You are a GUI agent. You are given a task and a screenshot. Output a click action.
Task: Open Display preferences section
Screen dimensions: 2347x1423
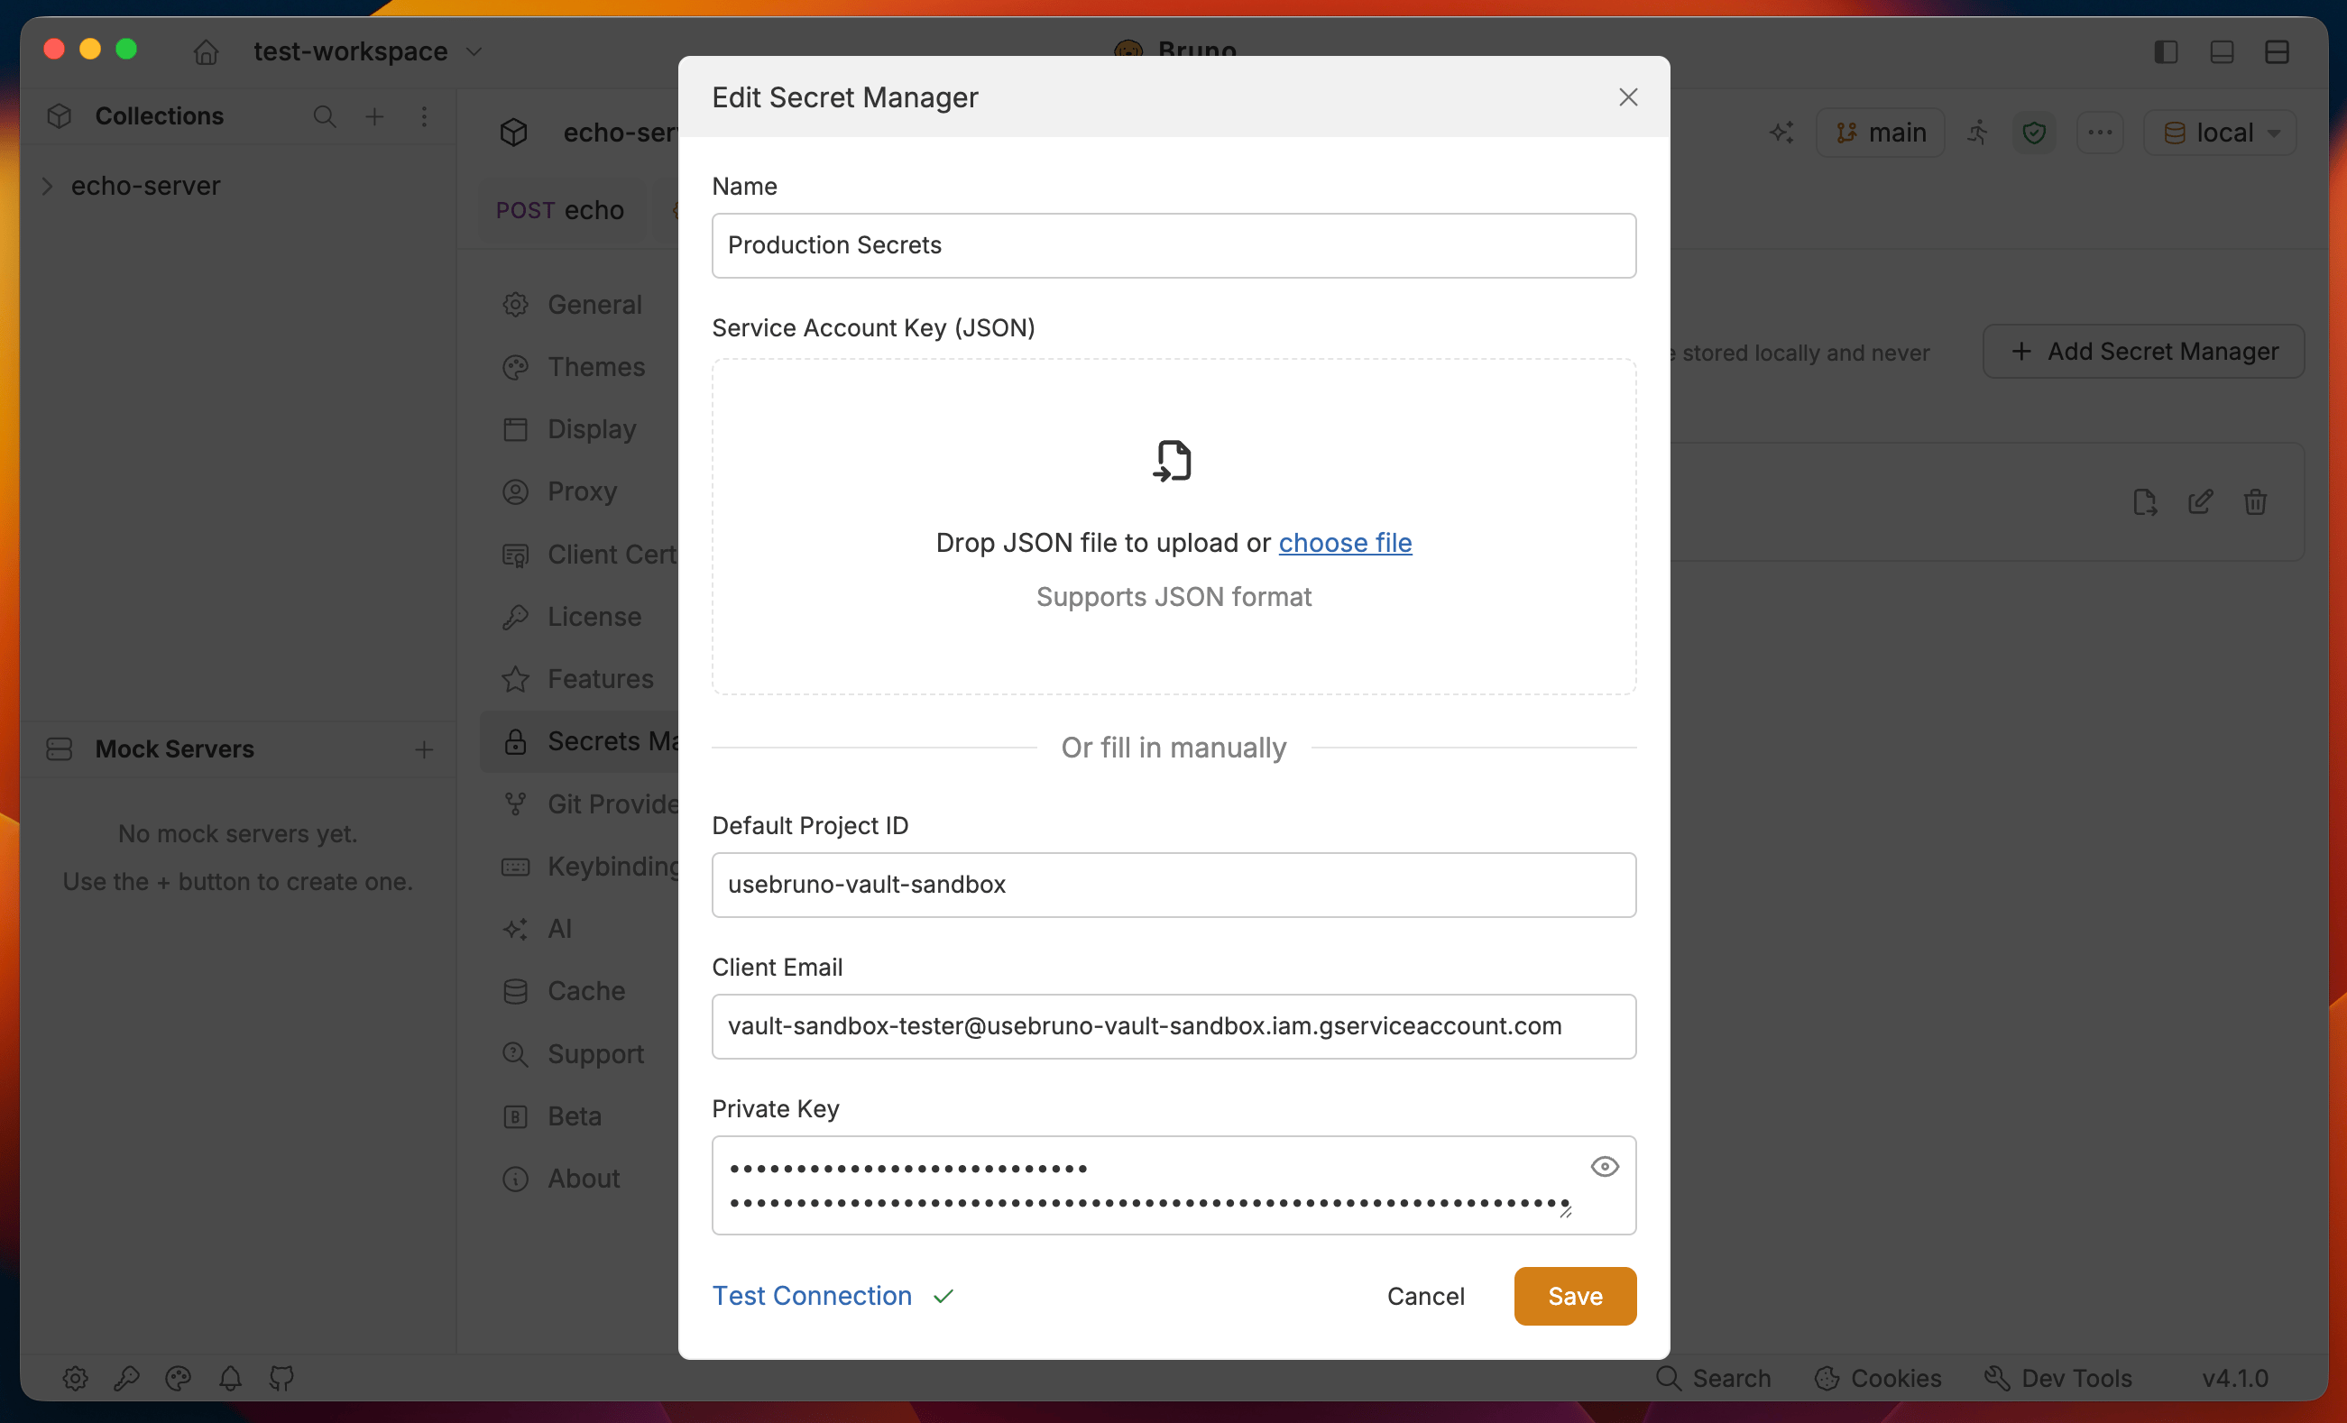tap(569, 429)
